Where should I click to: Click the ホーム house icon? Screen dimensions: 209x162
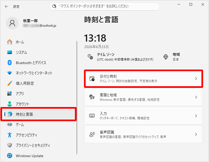(x=10, y=42)
